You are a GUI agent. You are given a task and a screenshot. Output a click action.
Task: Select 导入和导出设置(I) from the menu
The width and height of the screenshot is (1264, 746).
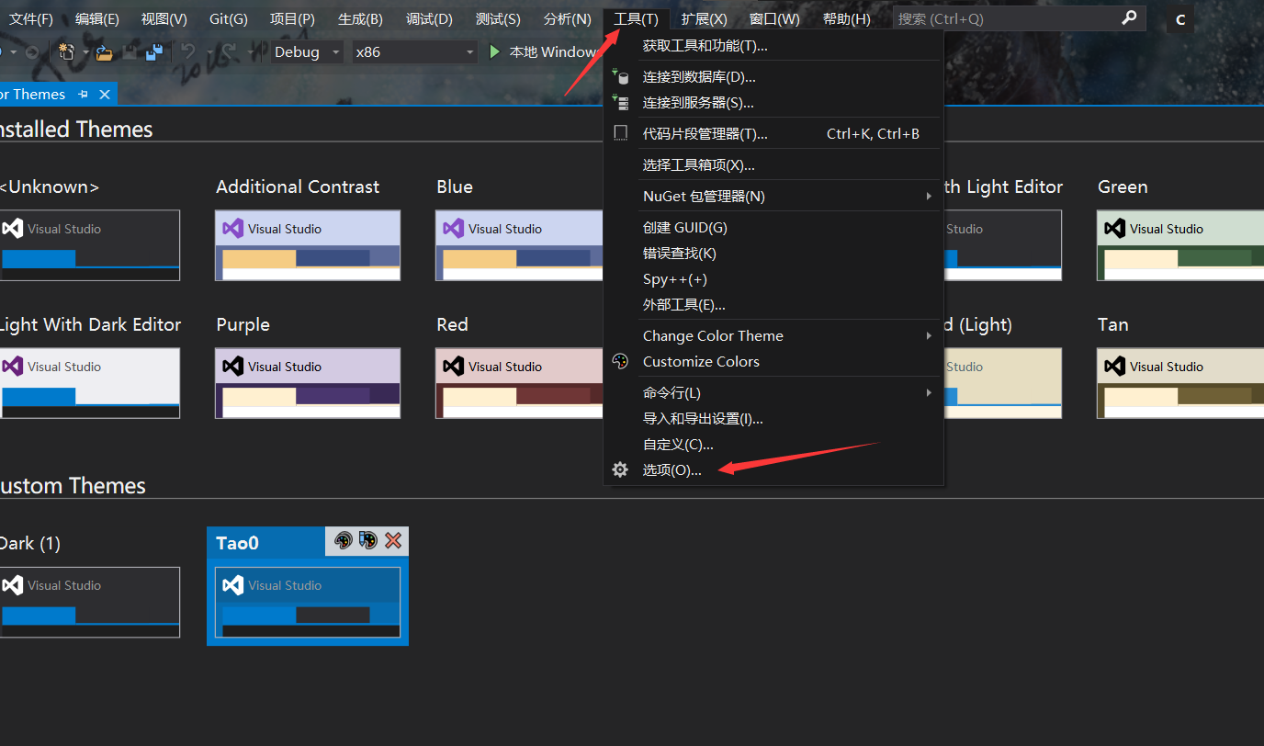point(703,418)
